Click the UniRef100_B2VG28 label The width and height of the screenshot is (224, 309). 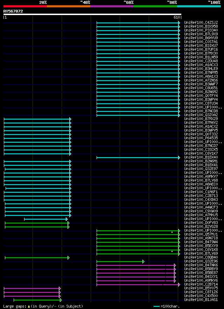click(201, 227)
